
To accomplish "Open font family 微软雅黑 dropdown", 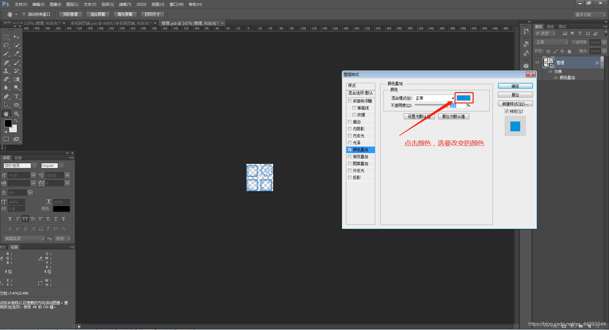I will (x=35, y=165).
